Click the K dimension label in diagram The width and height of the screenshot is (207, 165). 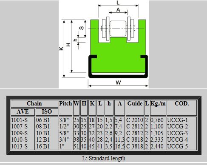coord(61,48)
